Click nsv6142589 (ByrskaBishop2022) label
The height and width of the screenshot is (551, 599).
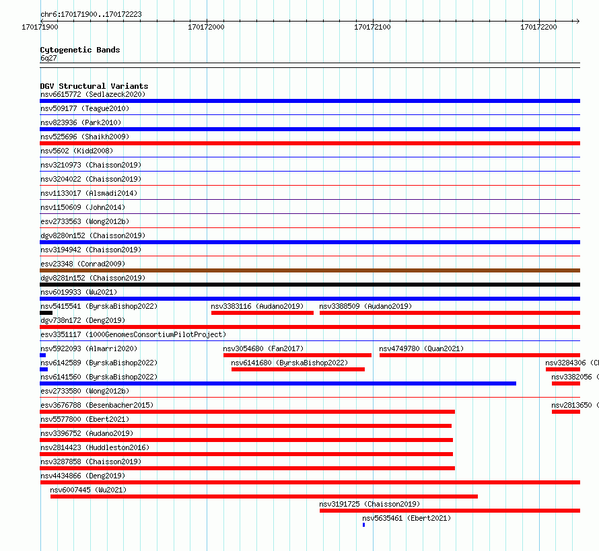[99, 363]
